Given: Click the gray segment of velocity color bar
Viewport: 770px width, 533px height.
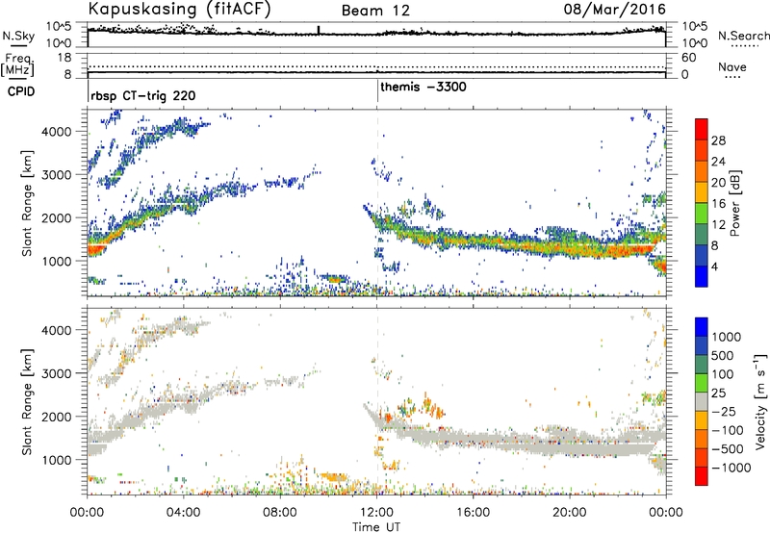Looking at the screenshot, I should 702,401.
